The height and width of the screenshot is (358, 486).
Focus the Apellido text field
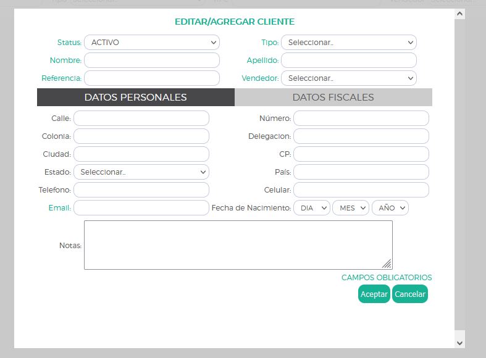click(348, 60)
